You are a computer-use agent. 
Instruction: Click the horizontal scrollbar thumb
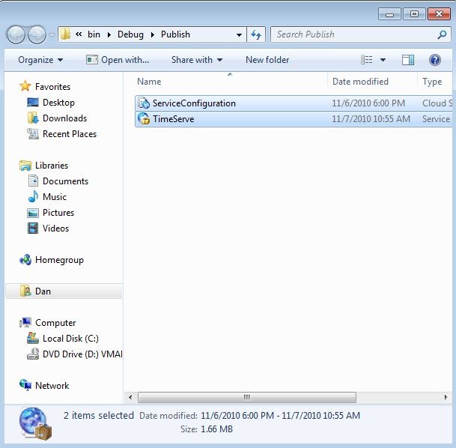[247, 397]
